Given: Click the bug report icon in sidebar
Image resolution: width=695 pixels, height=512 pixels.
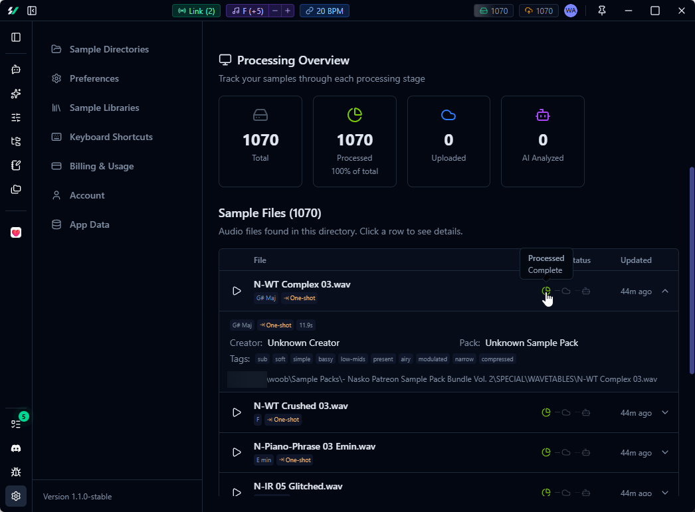Looking at the screenshot, I should pos(15,472).
